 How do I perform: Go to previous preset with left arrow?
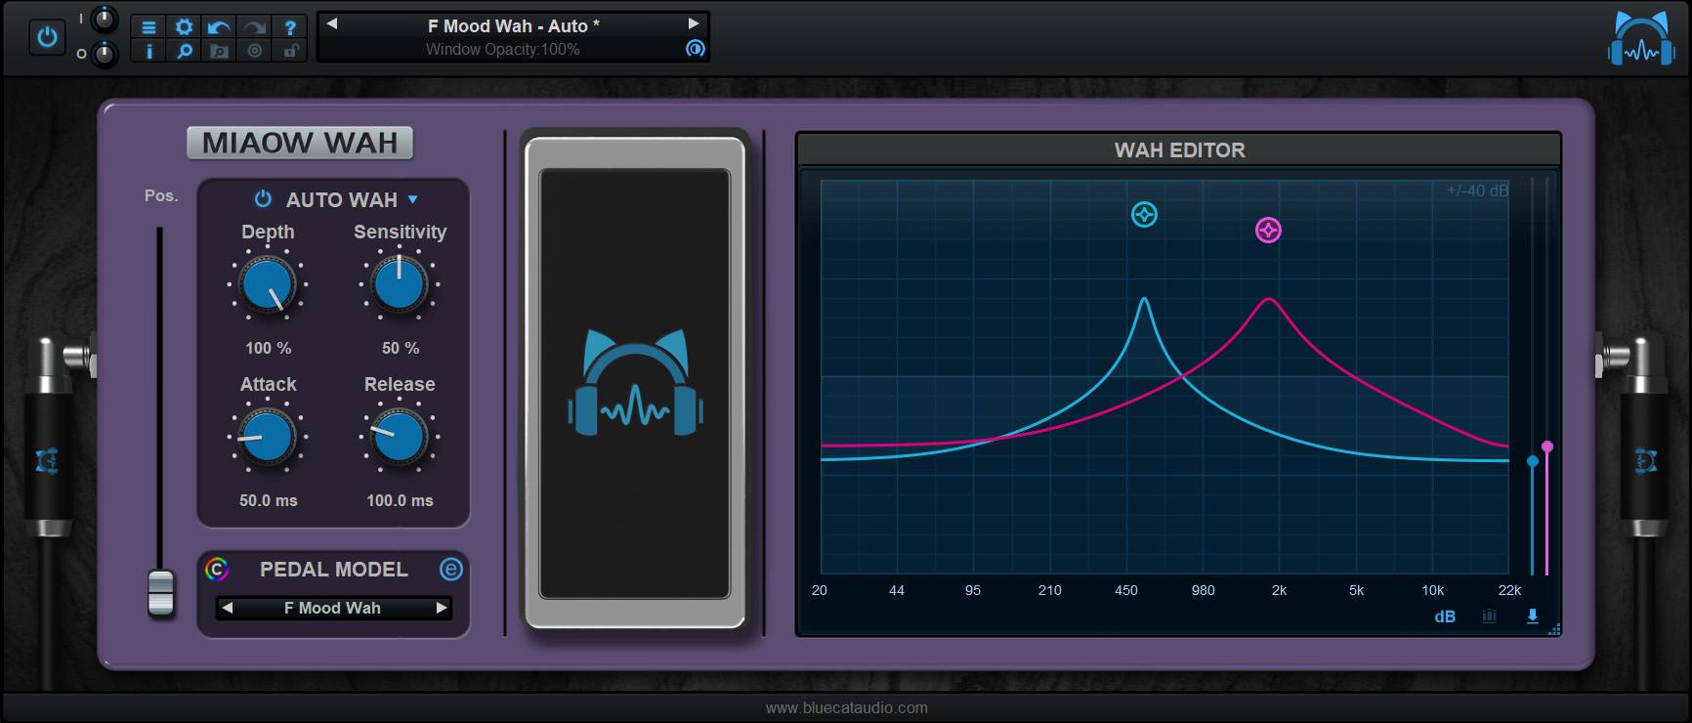332,24
